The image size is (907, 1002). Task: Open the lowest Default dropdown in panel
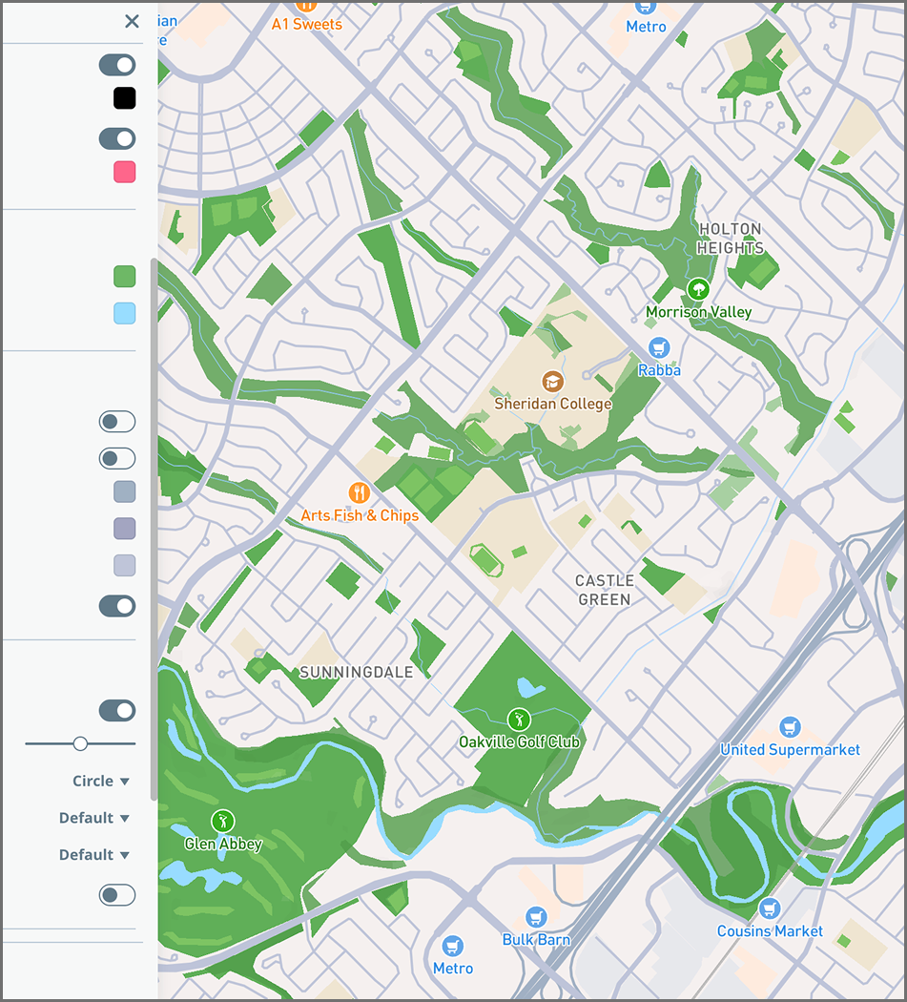click(93, 855)
